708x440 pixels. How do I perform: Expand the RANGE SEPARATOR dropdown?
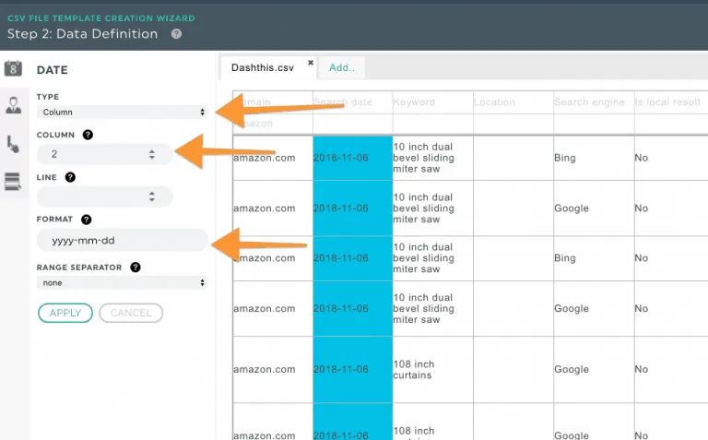(x=123, y=283)
